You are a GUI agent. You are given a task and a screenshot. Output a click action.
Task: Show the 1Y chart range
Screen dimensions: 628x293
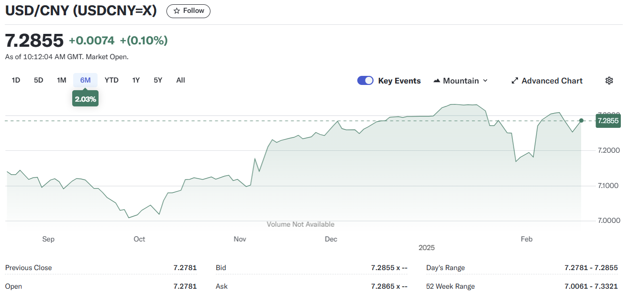(x=136, y=80)
